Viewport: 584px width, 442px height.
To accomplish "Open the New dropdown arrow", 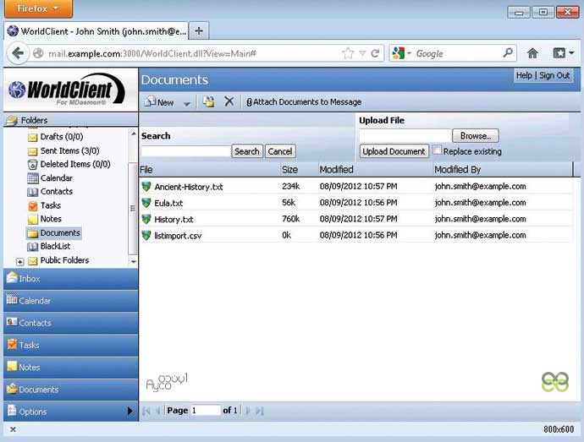I will point(186,102).
